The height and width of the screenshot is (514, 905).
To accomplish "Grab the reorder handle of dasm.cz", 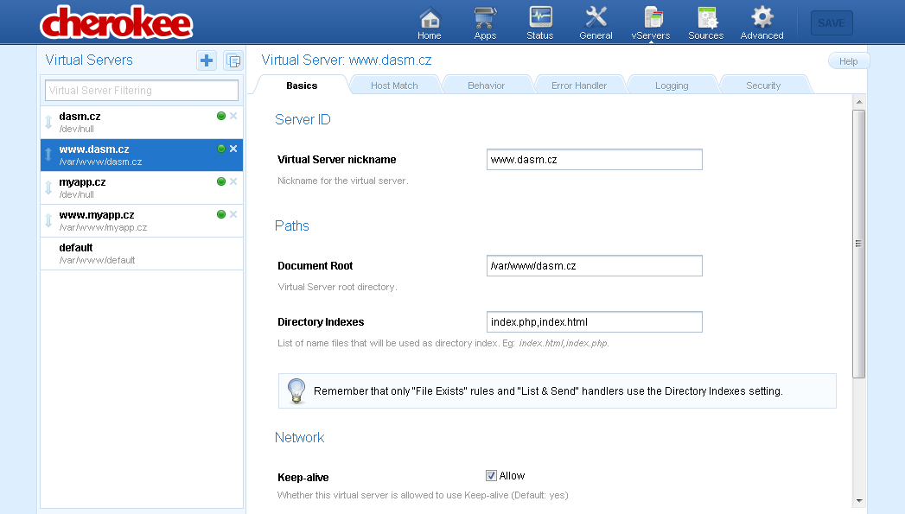I will (48, 122).
